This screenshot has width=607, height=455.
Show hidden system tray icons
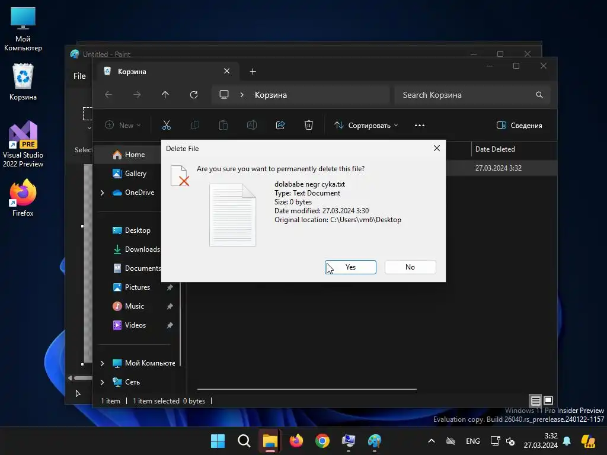(432, 441)
